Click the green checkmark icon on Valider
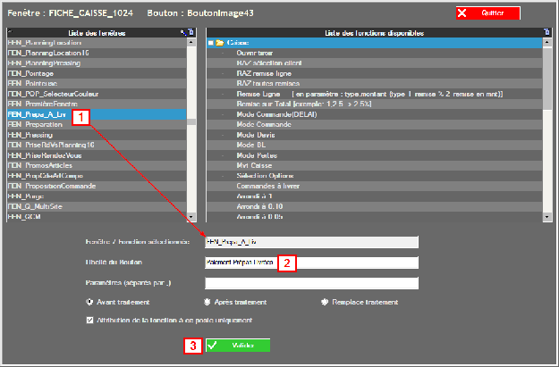The height and width of the screenshot is (367, 559). [x=212, y=346]
